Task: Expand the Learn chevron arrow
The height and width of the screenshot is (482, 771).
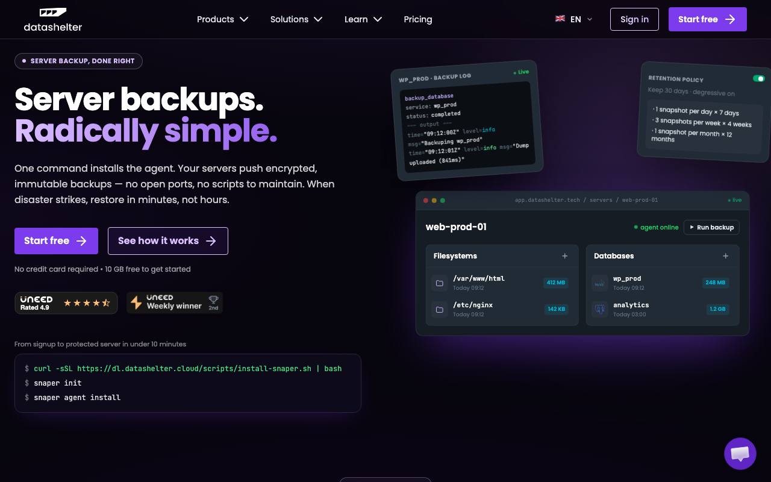Action: [x=378, y=19]
